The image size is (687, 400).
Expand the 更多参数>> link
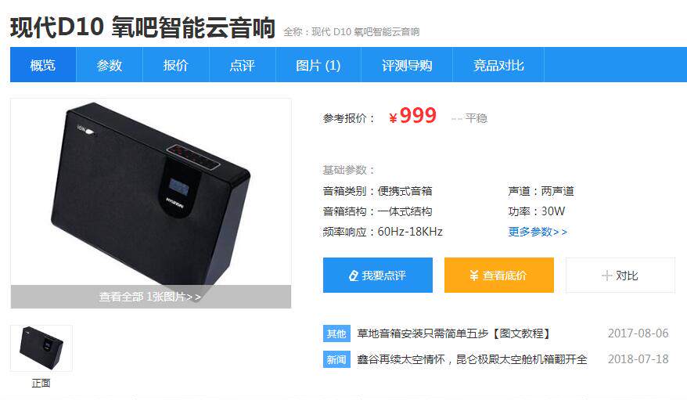pyautogui.click(x=538, y=232)
